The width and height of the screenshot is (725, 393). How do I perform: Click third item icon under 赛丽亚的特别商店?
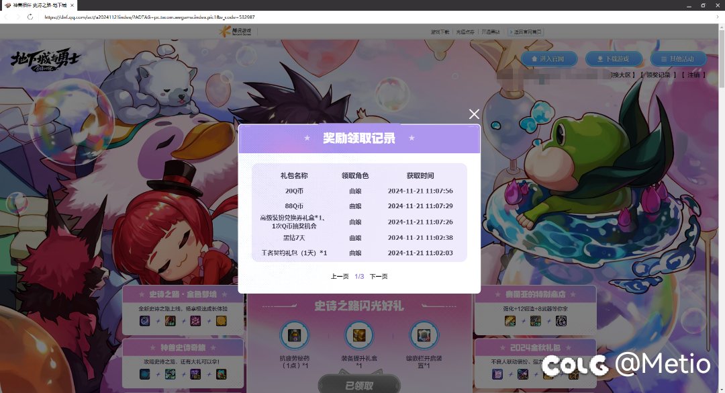tap(561, 321)
